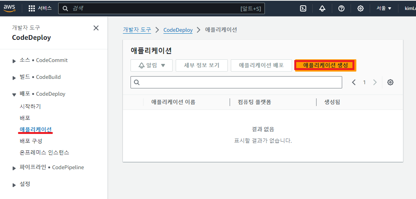Select the 서울 region dropdown
The width and height of the screenshot is (416, 199).
[x=384, y=8]
